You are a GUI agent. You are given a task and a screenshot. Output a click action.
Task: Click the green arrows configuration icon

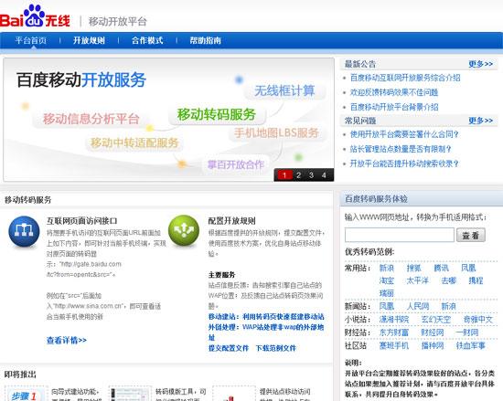click(x=184, y=230)
